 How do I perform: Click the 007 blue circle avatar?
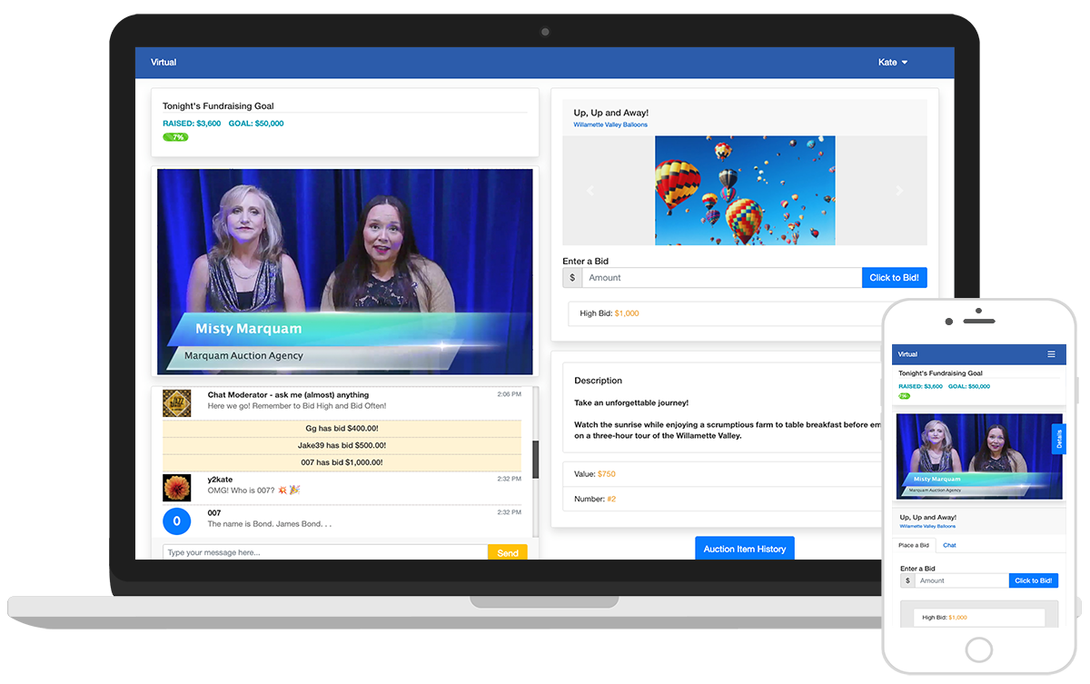(176, 521)
